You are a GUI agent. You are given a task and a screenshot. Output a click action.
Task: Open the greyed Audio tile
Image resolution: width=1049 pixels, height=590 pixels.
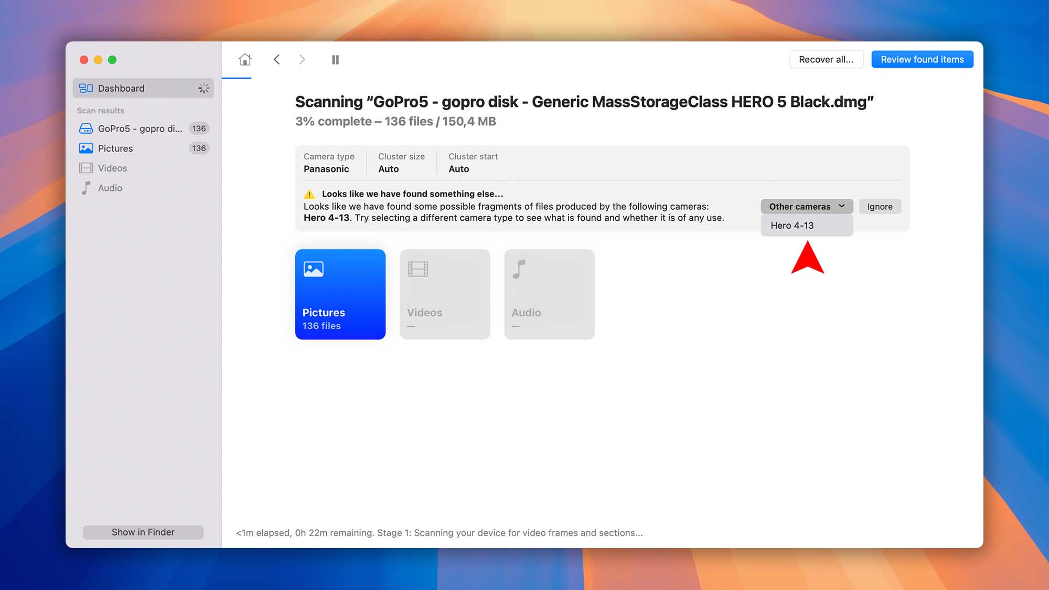tap(549, 294)
